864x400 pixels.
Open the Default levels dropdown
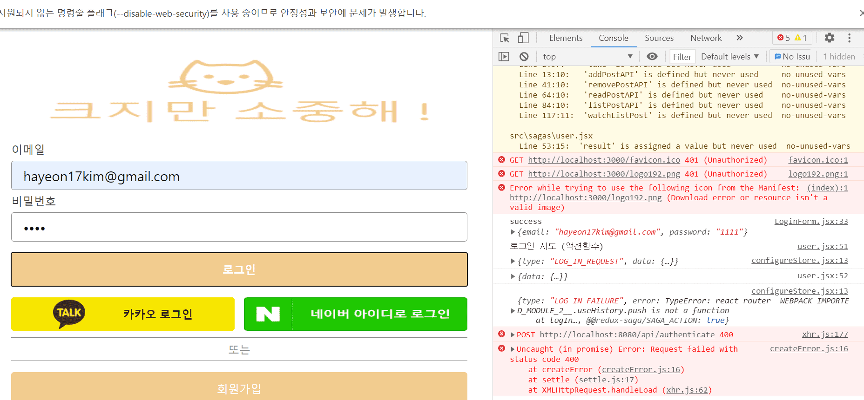coord(730,57)
